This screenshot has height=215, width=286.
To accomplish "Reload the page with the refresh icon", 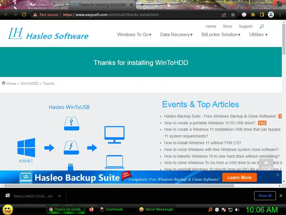I will pos(24,15).
